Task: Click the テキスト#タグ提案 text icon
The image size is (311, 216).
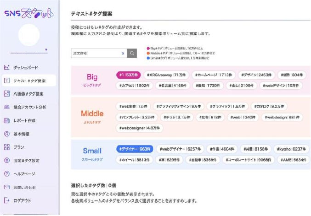Action: click(x=7, y=81)
